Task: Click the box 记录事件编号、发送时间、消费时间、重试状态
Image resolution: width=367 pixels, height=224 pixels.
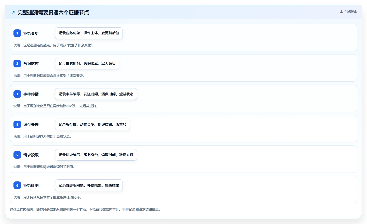Action: [x=96, y=94]
